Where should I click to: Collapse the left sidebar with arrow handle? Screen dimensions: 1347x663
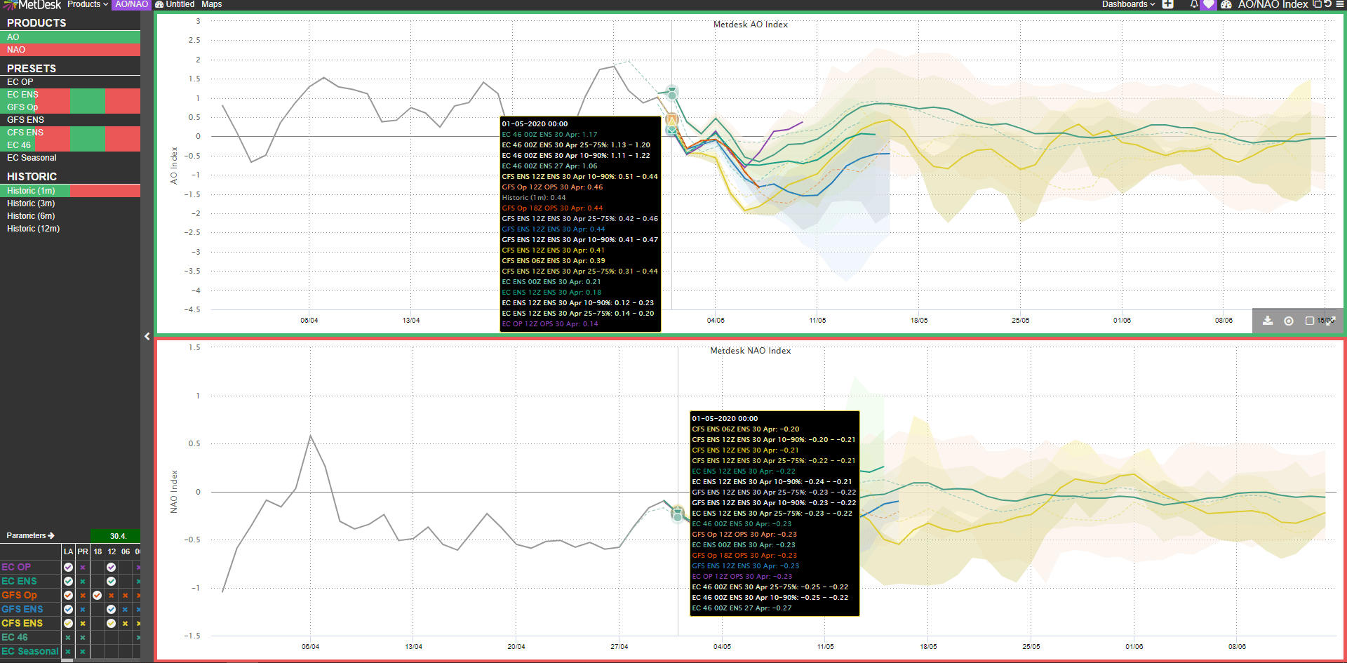click(147, 336)
